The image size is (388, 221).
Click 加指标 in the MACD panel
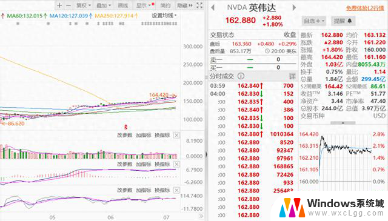pos(144,164)
